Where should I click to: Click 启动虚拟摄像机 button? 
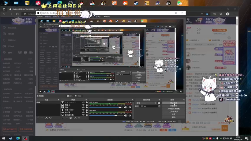tap(174, 109)
